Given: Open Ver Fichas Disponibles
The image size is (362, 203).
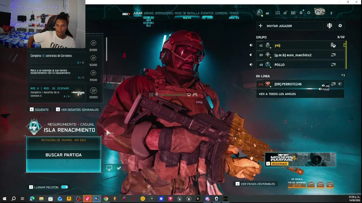Looking at the screenshot, I should 255,184.
